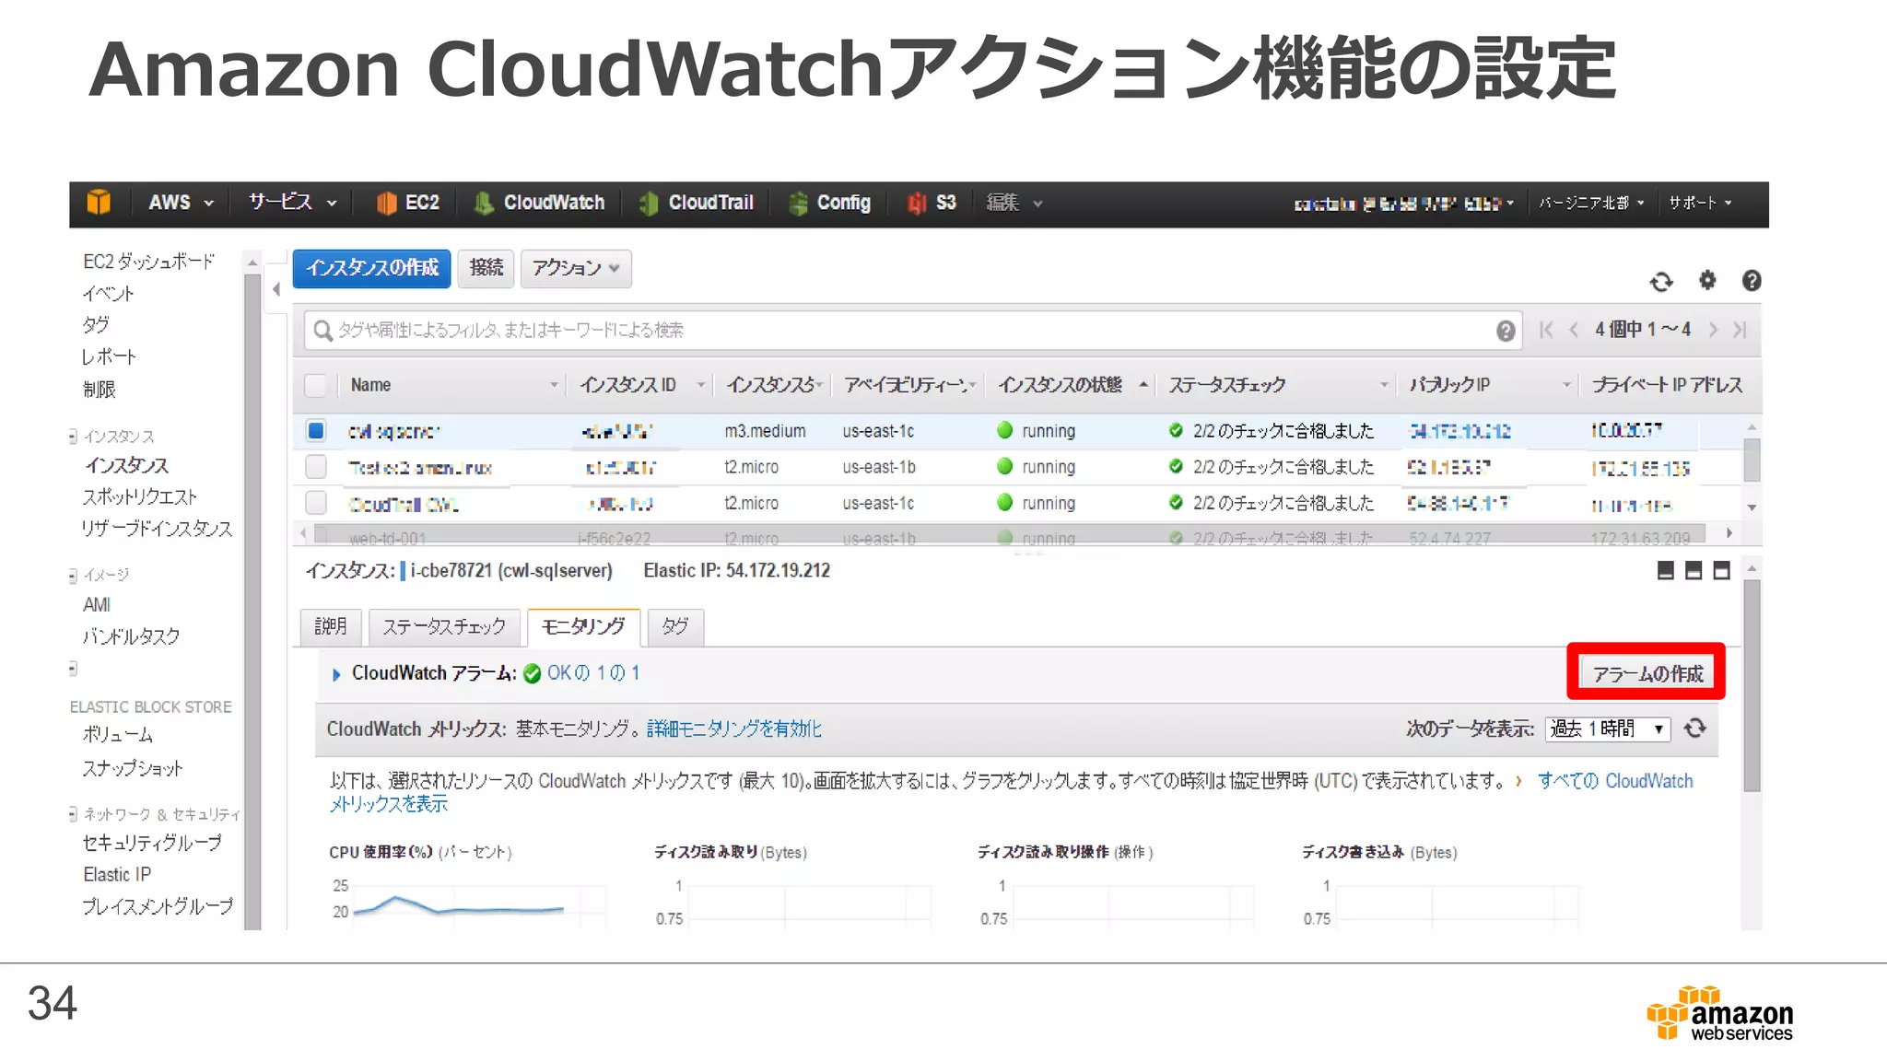
Task: Collapse the left navigation pane arrow
Action: click(x=275, y=289)
